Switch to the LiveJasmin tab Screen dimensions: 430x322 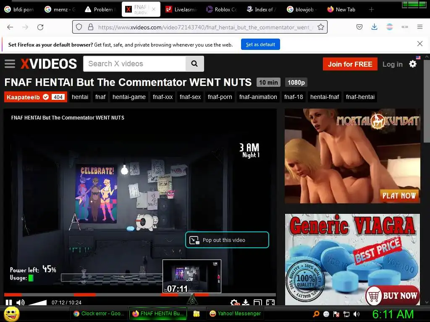point(181,10)
